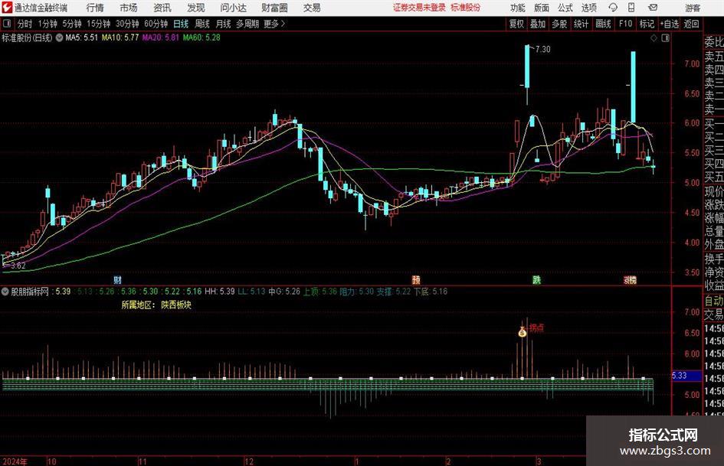Toggle left sidebar panel icon
724x466 pixels.
point(7,24)
